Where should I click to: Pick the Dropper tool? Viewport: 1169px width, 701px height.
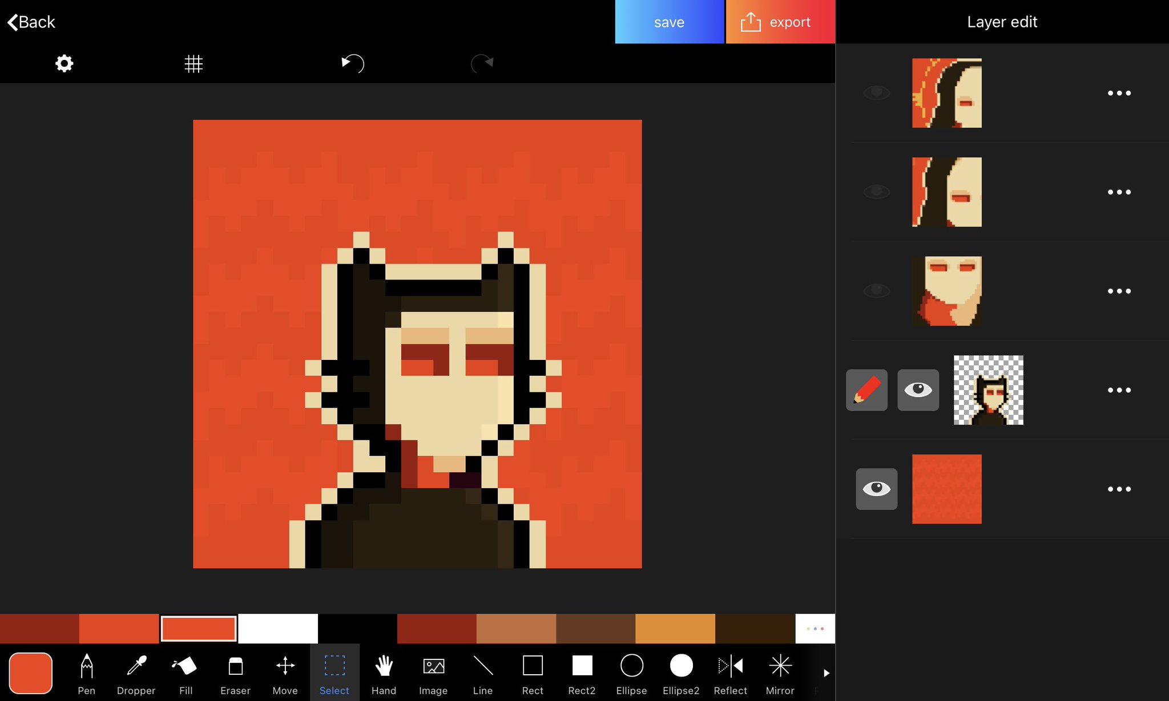tap(136, 673)
